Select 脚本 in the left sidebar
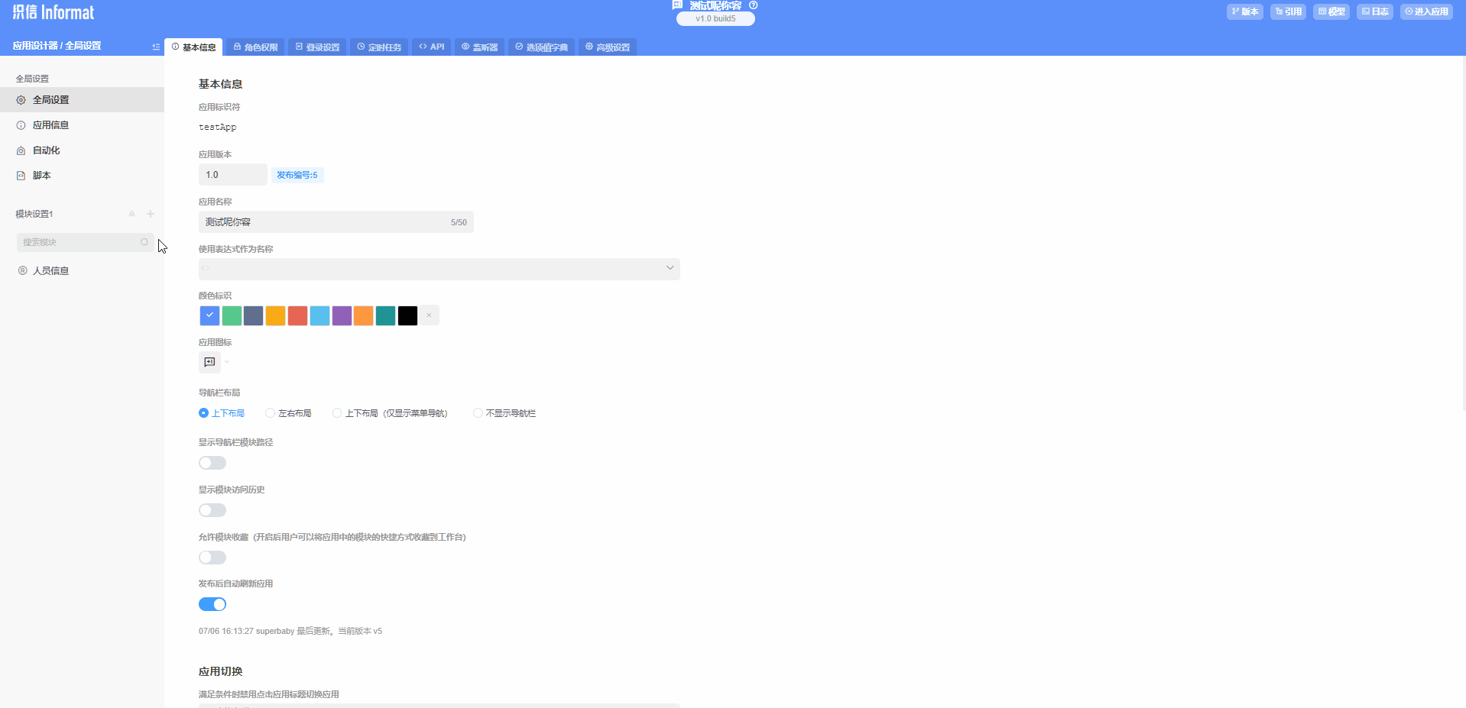This screenshot has height=708, width=1466. [43, 175]
